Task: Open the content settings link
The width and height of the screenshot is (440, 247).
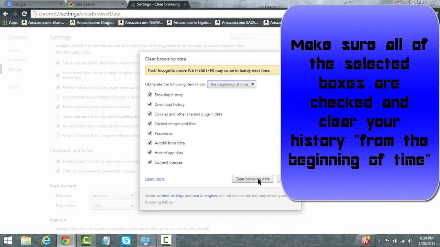Action: coord(170,196)
